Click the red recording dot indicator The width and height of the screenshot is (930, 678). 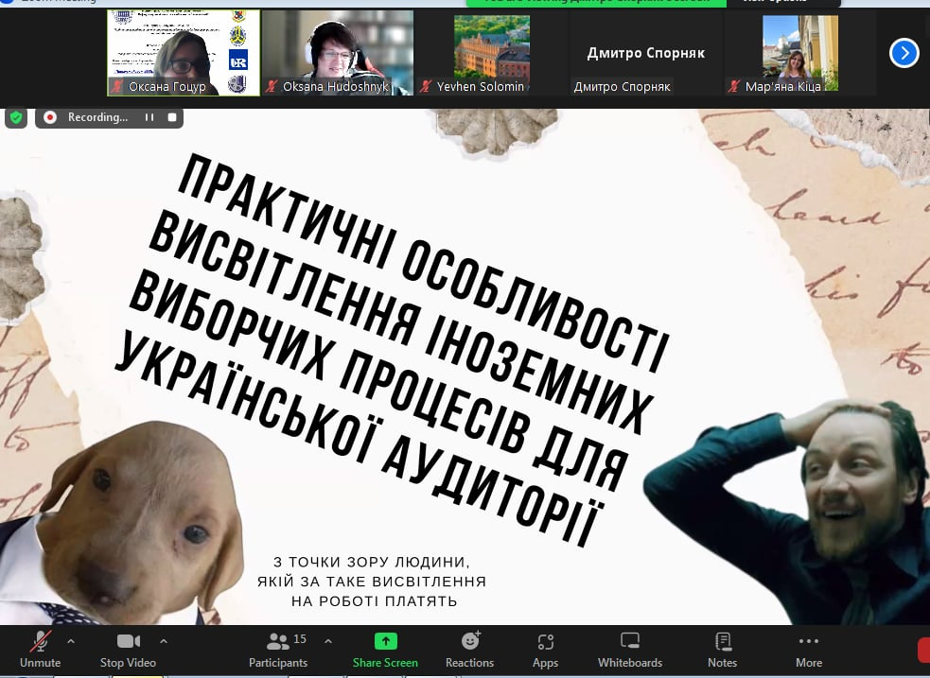(x=50, y=117)
